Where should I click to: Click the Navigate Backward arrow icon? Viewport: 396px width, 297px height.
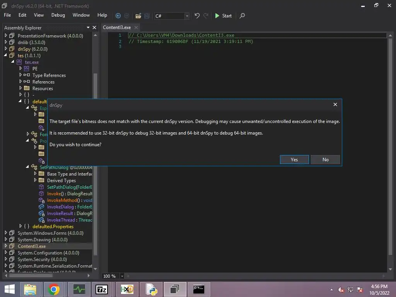point(118,15)
